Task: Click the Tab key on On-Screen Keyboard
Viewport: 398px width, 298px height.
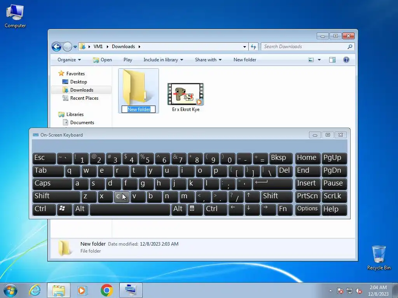Action: (x=48, y=171)
